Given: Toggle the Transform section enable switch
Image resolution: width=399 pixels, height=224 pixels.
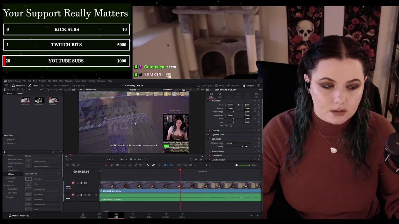Looking at the screenshot, I should pyautogui.click(x=209, y=101).
